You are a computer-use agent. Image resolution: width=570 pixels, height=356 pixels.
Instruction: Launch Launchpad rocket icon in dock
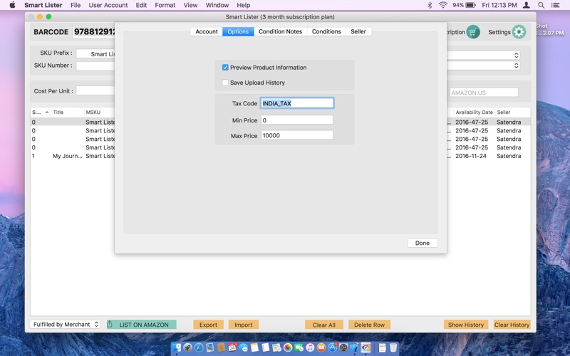point(187,347)
